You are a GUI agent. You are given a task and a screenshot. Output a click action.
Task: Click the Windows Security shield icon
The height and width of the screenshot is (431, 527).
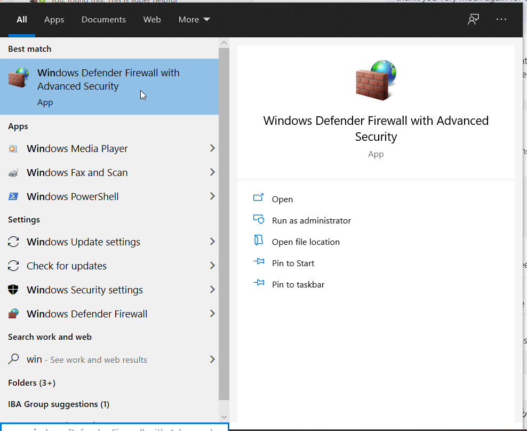coord(13,290)
